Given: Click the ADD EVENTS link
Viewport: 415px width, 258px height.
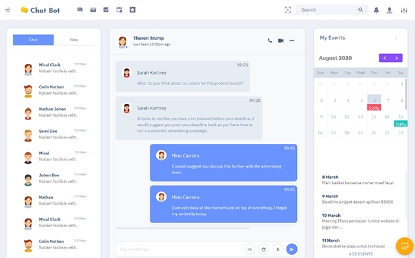Looking at the screenshot, I should click(x=361, y=254).
